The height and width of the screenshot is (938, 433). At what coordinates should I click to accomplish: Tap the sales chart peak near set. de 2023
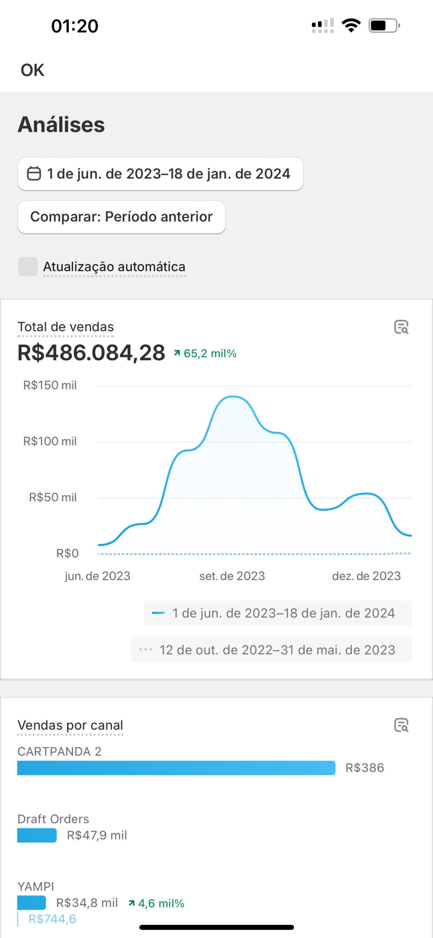point(232,397)
